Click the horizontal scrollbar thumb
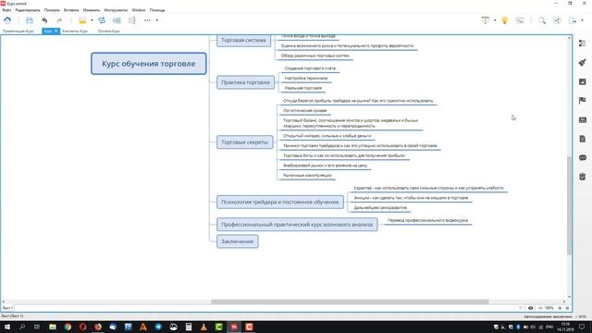 pyautogui.click(x=350, y=302)
